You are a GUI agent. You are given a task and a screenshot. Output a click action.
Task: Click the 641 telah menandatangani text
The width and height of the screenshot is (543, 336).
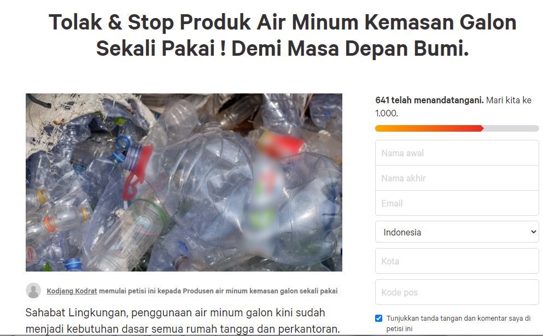429,101
